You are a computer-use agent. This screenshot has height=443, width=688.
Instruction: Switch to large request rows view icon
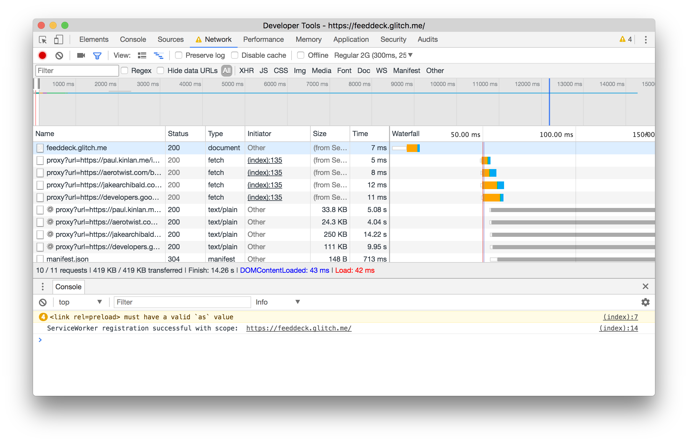(142, 55)
